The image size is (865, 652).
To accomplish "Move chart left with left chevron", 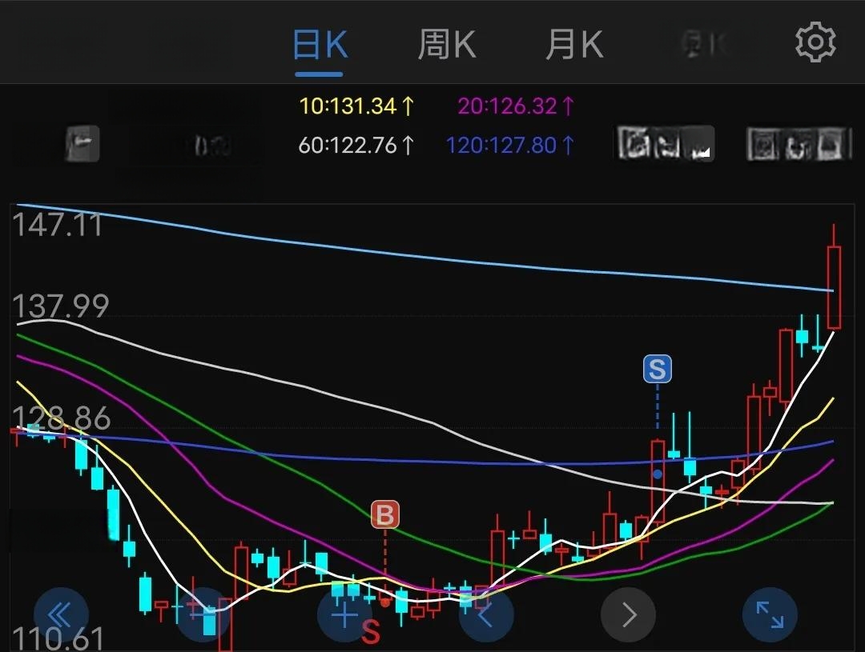I will [x=486, y=614].
